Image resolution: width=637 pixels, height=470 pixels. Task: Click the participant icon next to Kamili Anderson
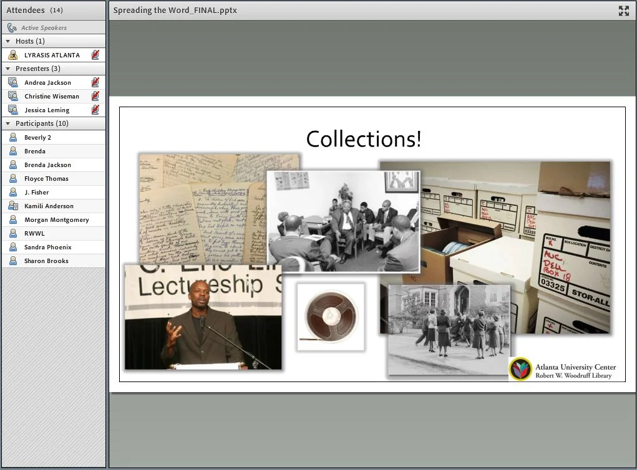pos(13,206)
